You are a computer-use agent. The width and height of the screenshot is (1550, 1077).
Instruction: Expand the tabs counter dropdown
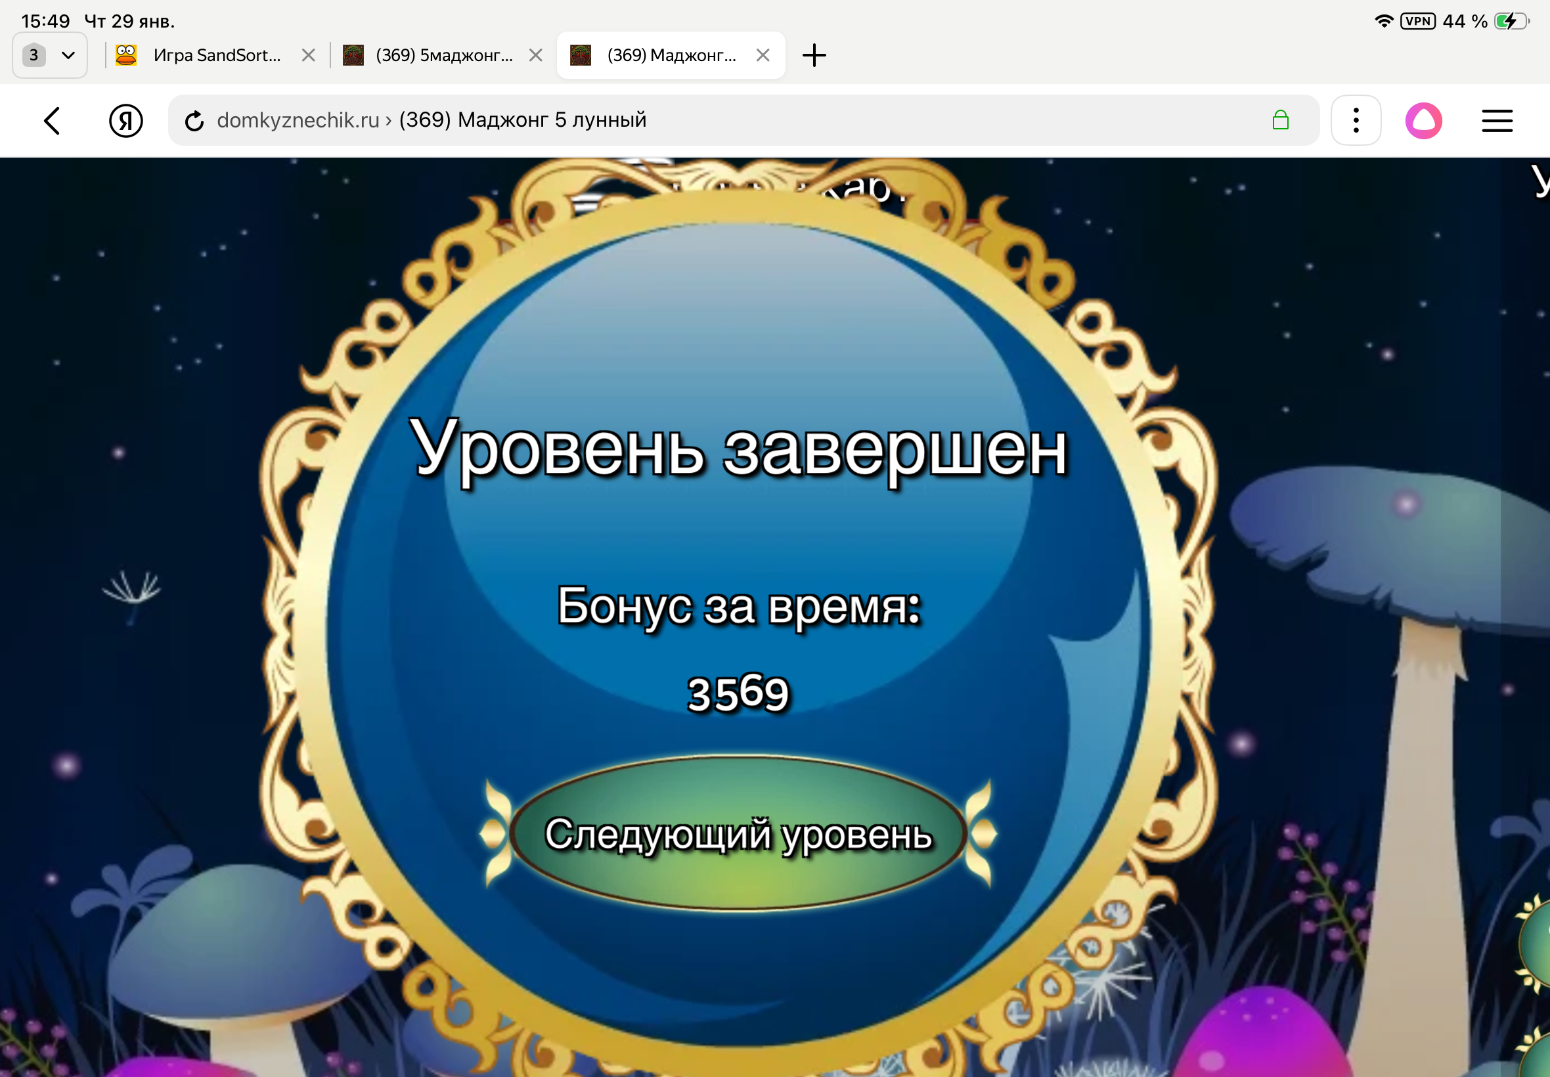49,55
